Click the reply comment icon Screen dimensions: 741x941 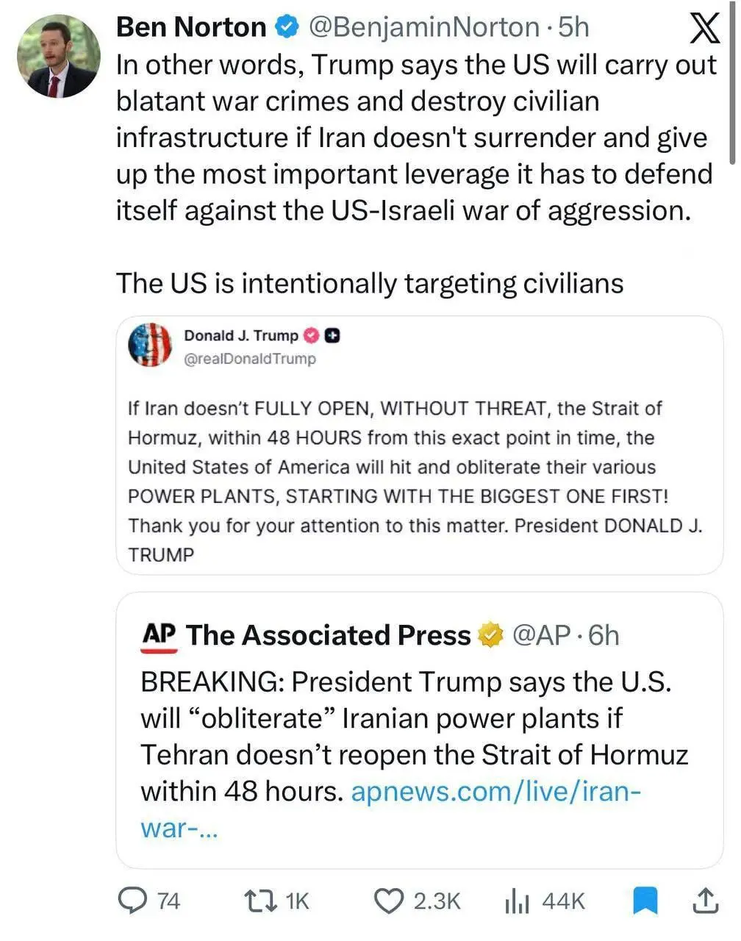[132, 900]
